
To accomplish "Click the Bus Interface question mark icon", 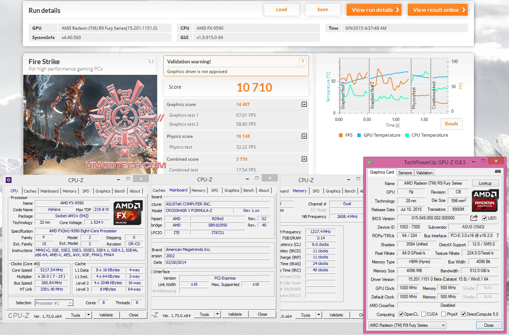I will click(x=498, y=236).
